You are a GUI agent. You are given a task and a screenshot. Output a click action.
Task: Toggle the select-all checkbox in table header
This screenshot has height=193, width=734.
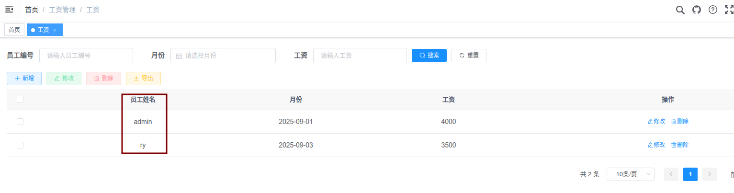point(20,99)
